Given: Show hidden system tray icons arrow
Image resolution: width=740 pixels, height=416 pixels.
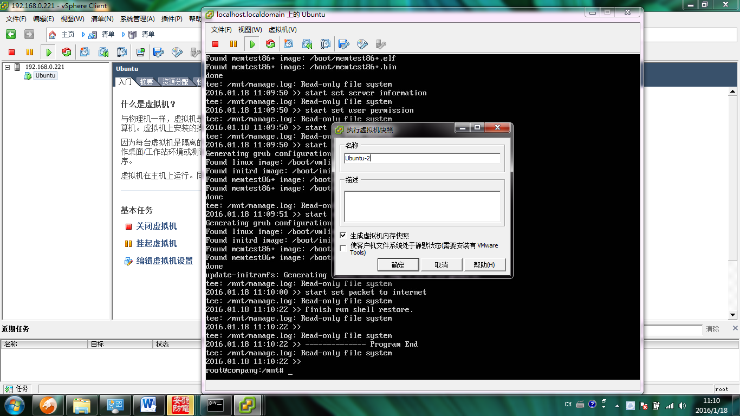Looking at the screenshot, I should (617, 405).
